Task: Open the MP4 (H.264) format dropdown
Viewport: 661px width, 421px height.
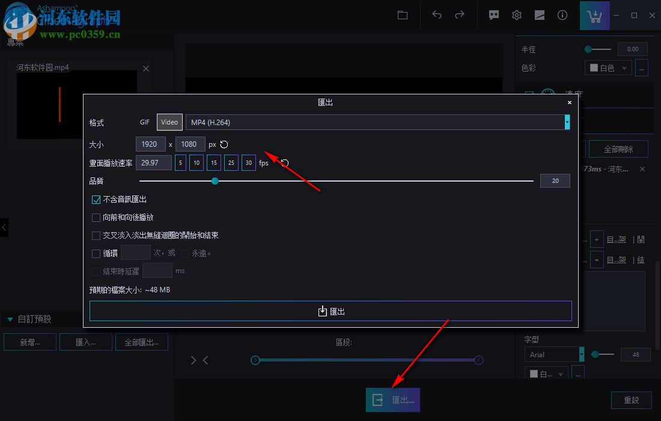Action: [x=378, y=122]
